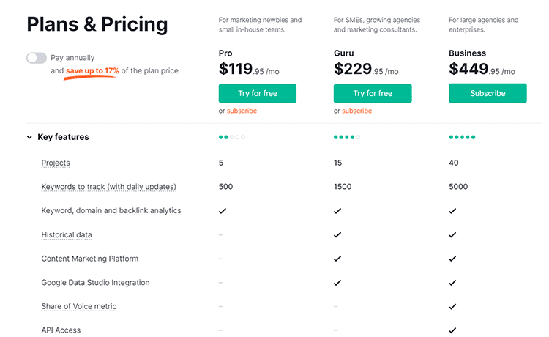Click the Share of Voice checkmark for Business
This screenshot has width=549, height=337.
point(452,306)
